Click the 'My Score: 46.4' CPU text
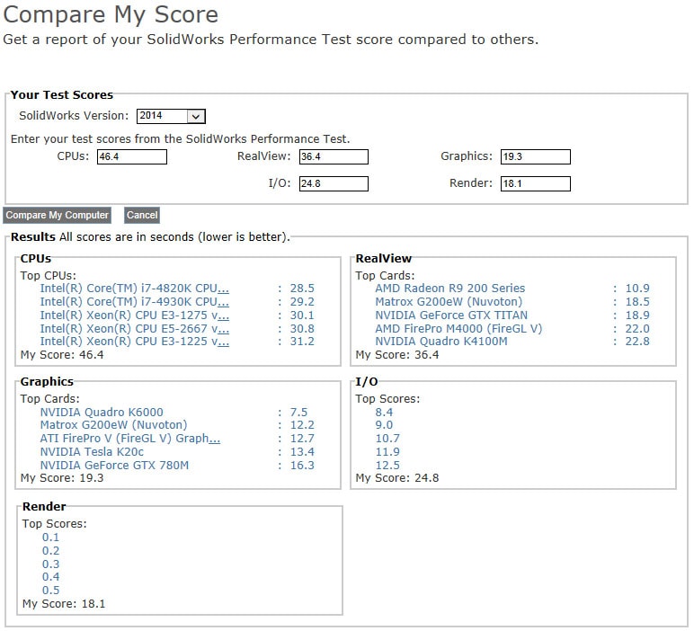The height and width of the screenshot is (631, 694). 62,355
